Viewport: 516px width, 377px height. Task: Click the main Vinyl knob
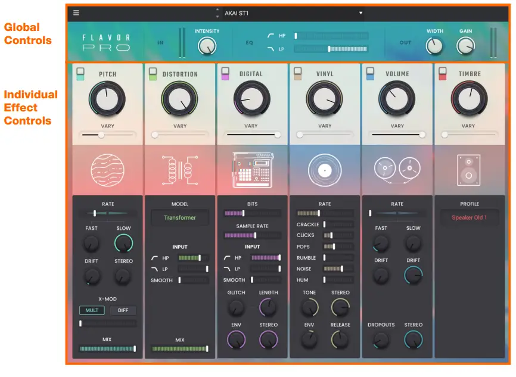325,98
